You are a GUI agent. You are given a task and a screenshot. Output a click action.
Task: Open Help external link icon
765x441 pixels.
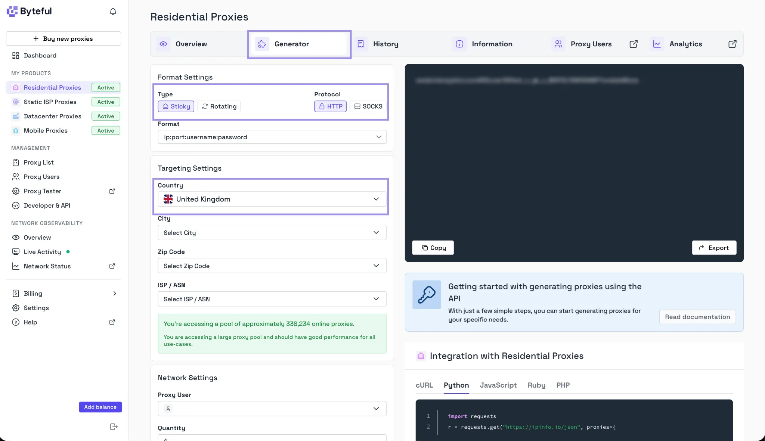click(x=112, y=322)
